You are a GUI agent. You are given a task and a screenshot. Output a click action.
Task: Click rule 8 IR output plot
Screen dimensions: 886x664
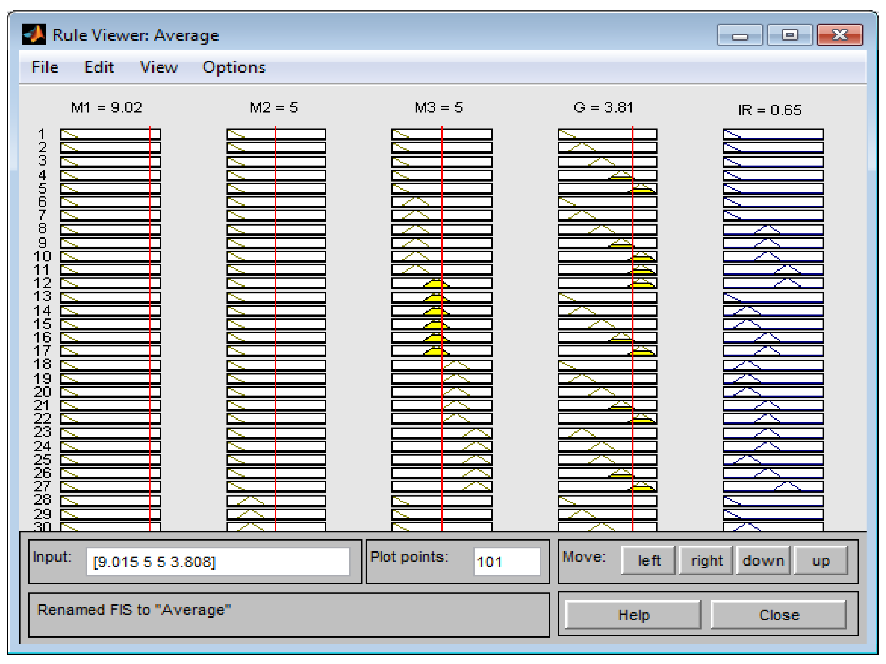point(773,230)
